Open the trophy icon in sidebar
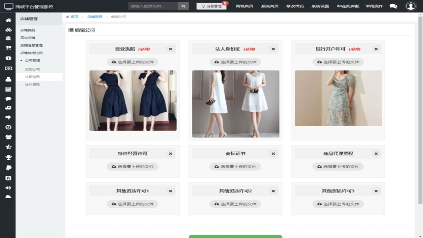This screenshot has width=423, height=238. tap(8, 157)
